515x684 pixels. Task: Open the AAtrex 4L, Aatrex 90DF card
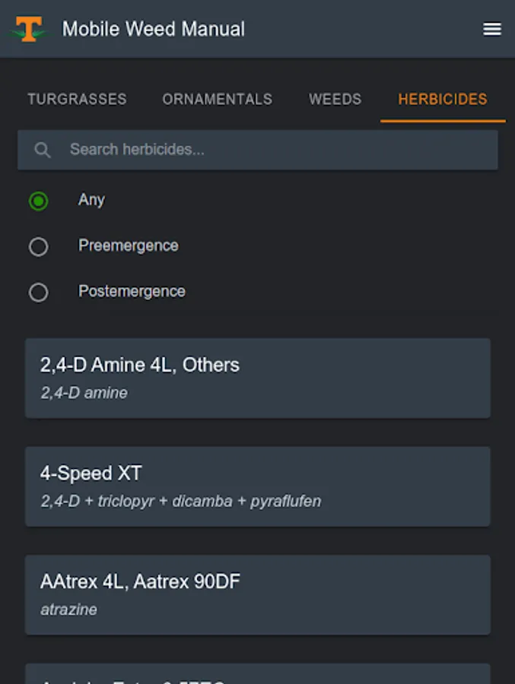pos(257,594)
